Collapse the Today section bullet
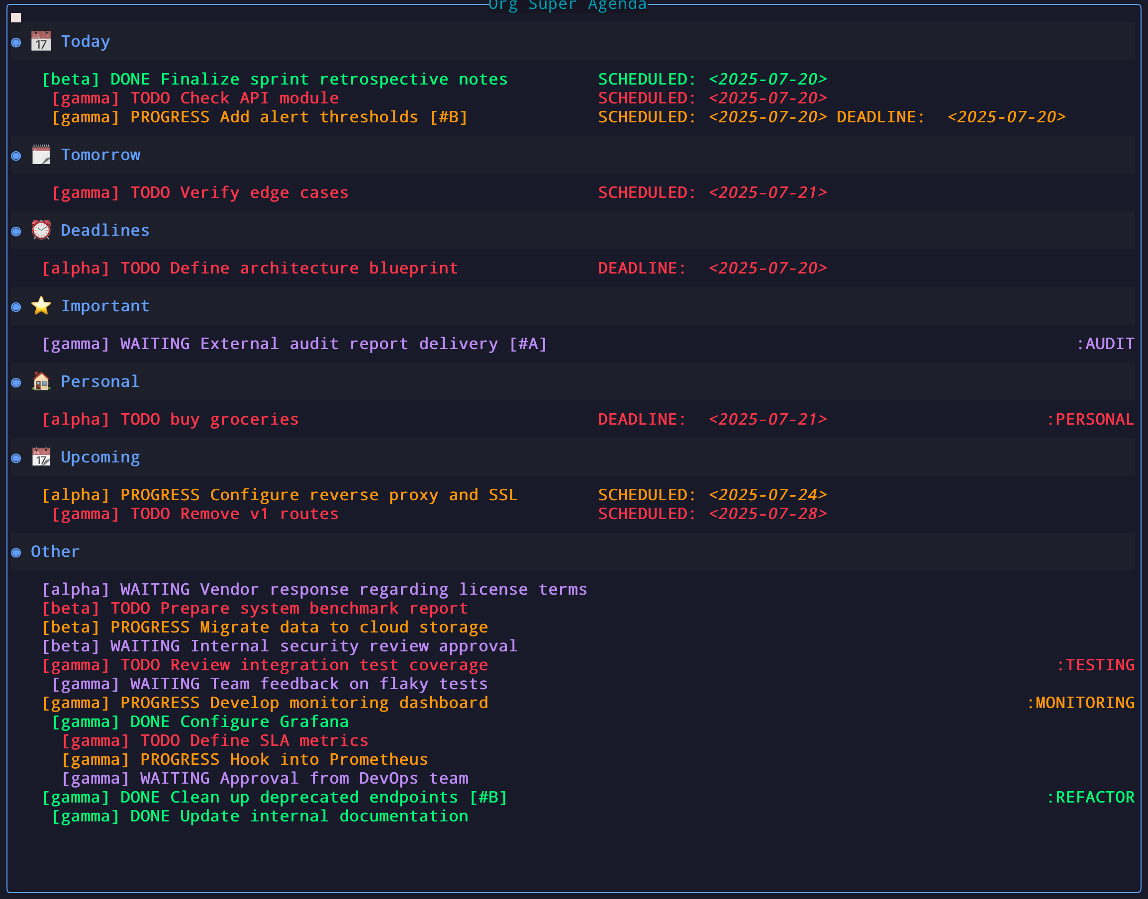The image size is (1148, 899). [16, 42]
